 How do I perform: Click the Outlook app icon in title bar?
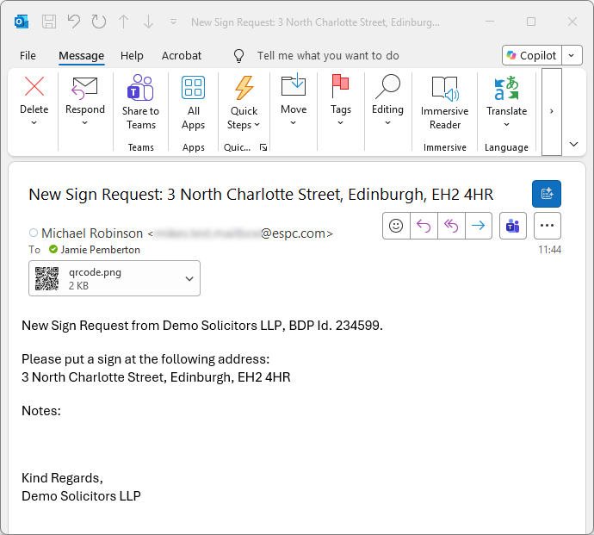click(22, 22)
